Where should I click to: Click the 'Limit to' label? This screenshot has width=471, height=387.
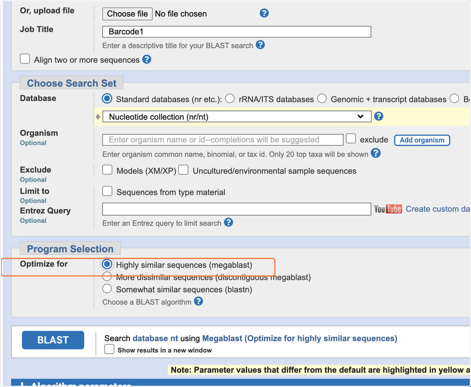35,191
